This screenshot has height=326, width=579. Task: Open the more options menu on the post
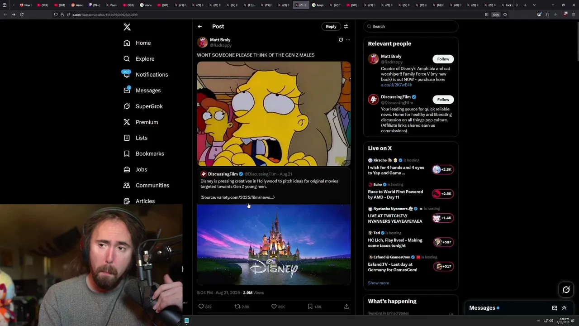(348, 40)
